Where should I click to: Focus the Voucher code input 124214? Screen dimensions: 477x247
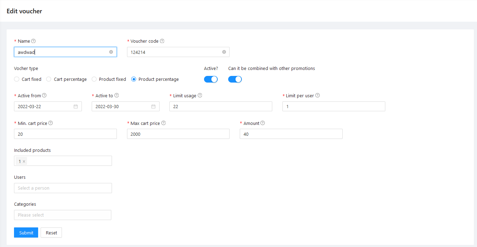178,52
